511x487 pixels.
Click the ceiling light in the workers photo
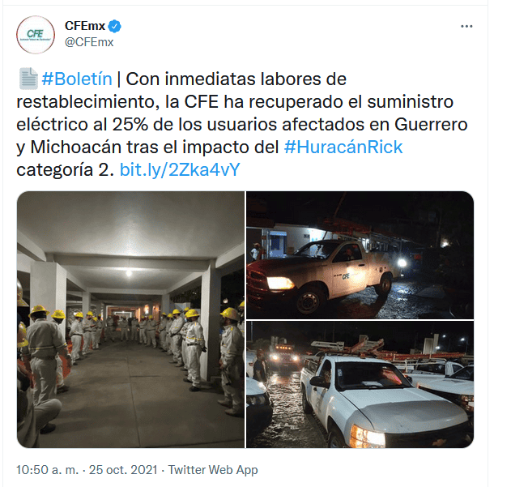pyautogui.click(x=129, y=273)
